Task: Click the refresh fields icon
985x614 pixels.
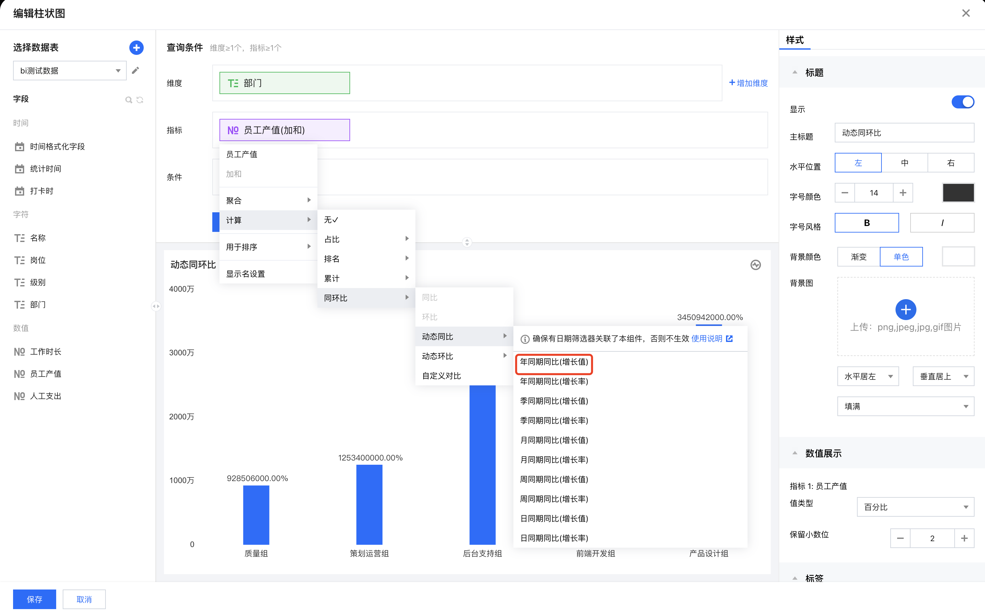Action: [140, 100]
